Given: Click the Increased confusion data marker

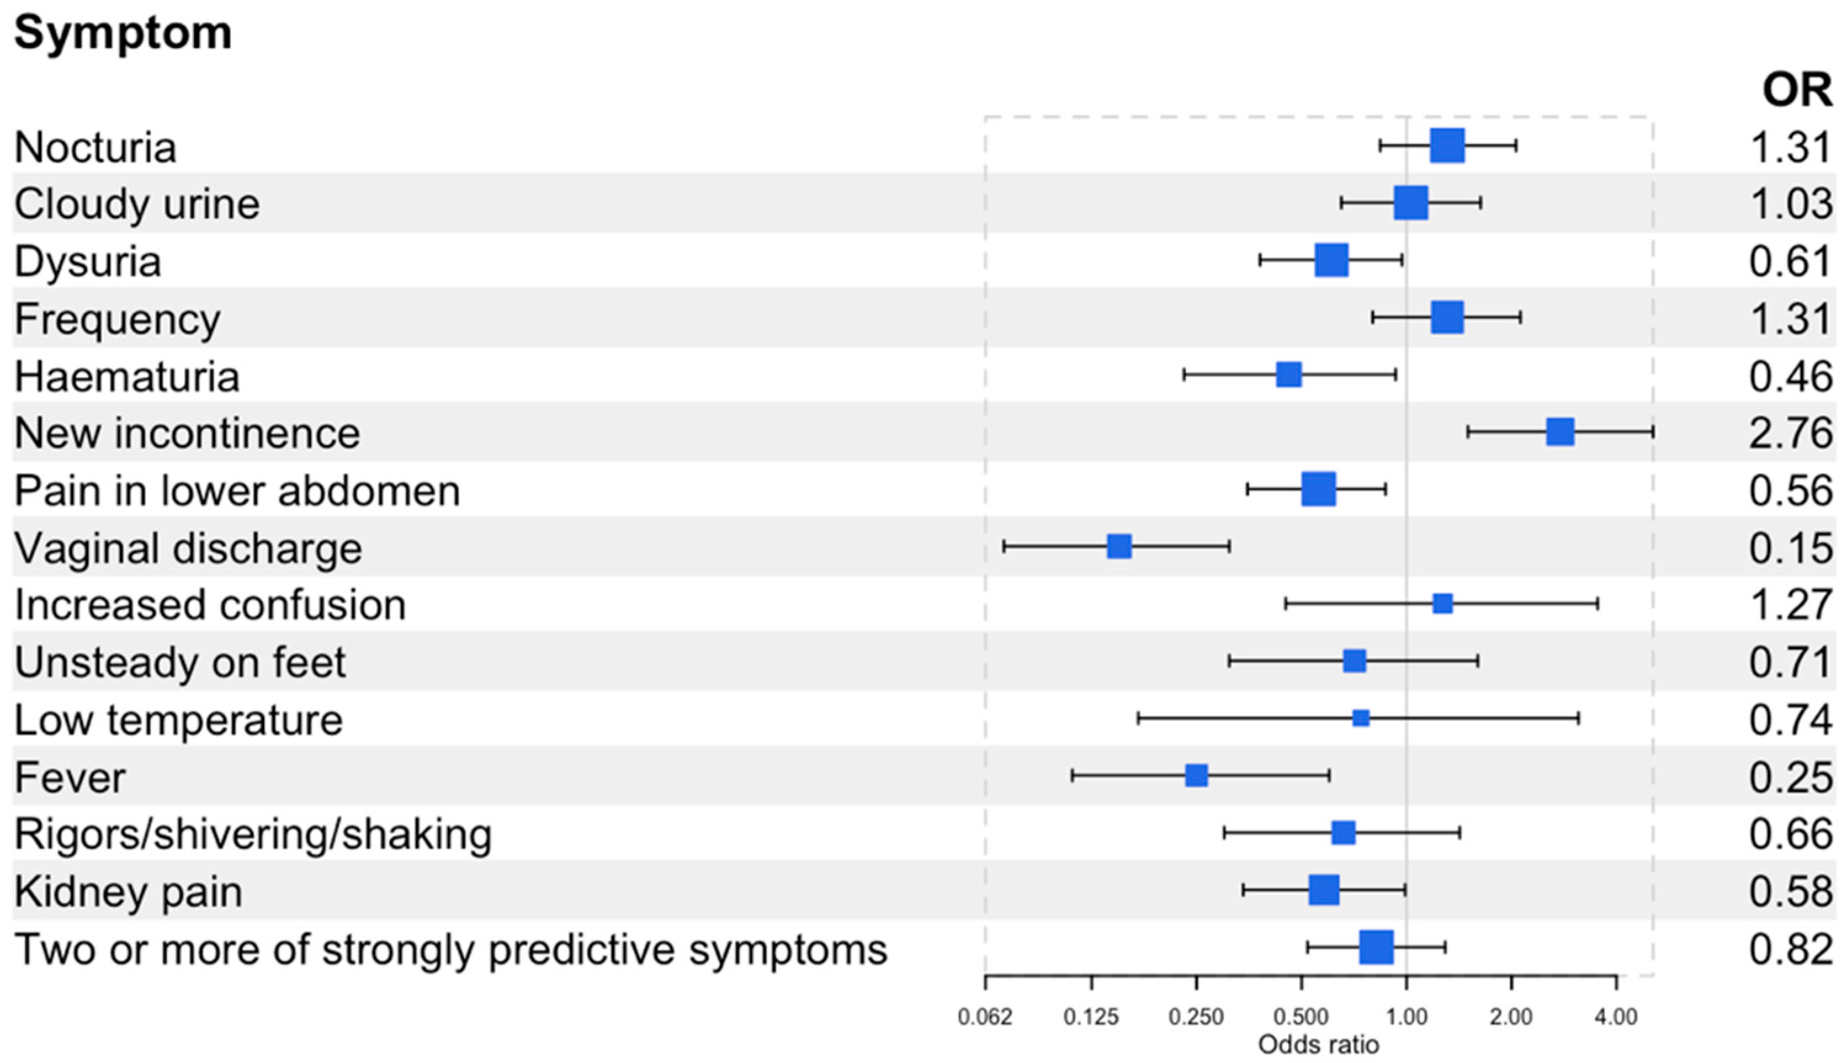Looking at the screenshot, I should pos(1442,604).
